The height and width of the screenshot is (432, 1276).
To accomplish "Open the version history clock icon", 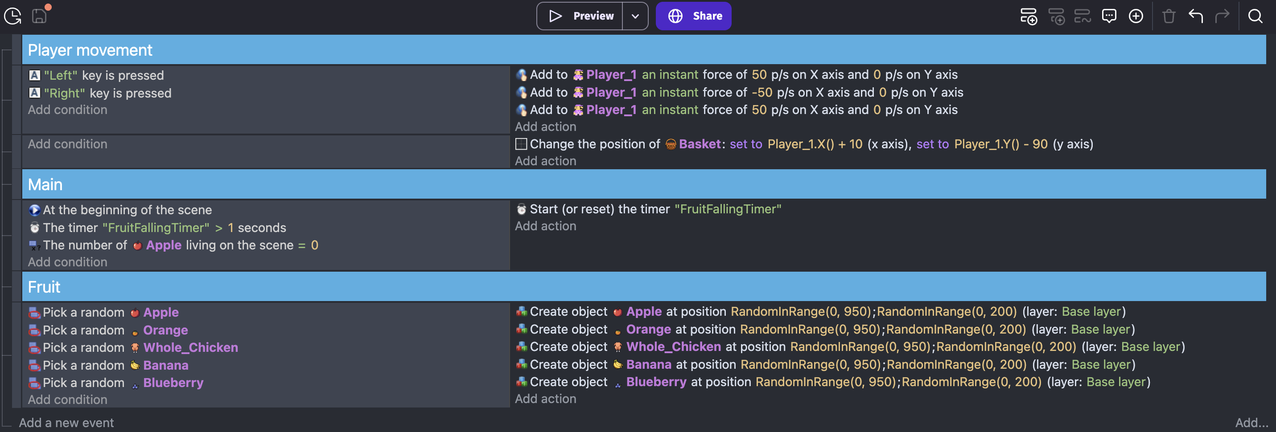I will coord(12,16).
